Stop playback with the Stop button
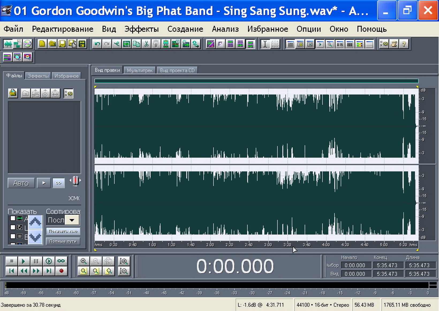The height and width of the screenshot is (311, 439). [x=12, y=261]
